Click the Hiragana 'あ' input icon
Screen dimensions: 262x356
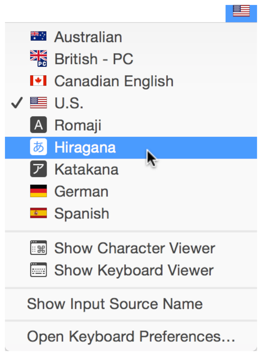tap(38, 147)
